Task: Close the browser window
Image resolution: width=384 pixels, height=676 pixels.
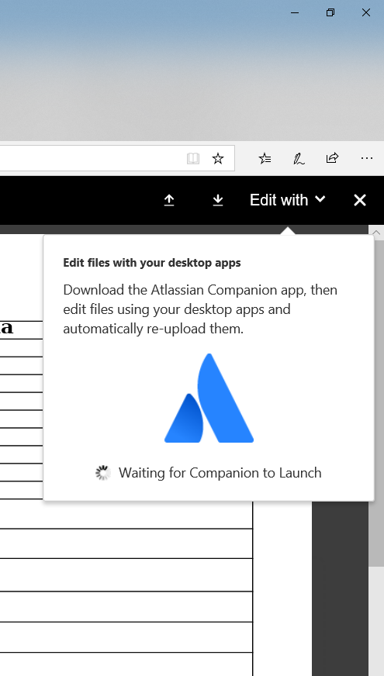Action: tap(366, 13)
